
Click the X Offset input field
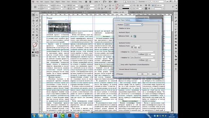[x=151, y=54]
